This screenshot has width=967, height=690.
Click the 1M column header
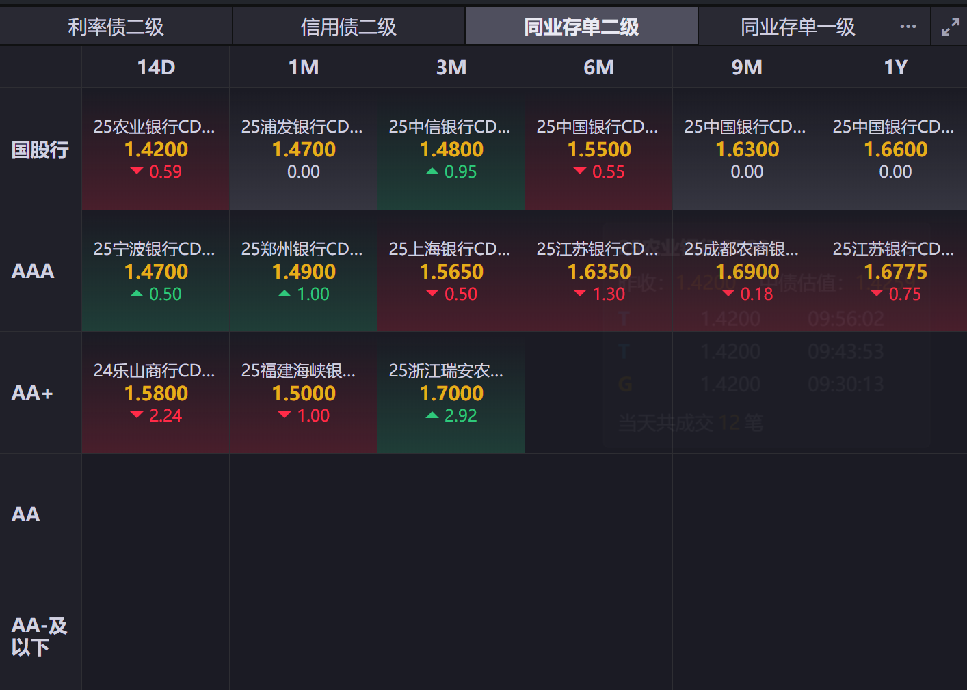point(304,68)
